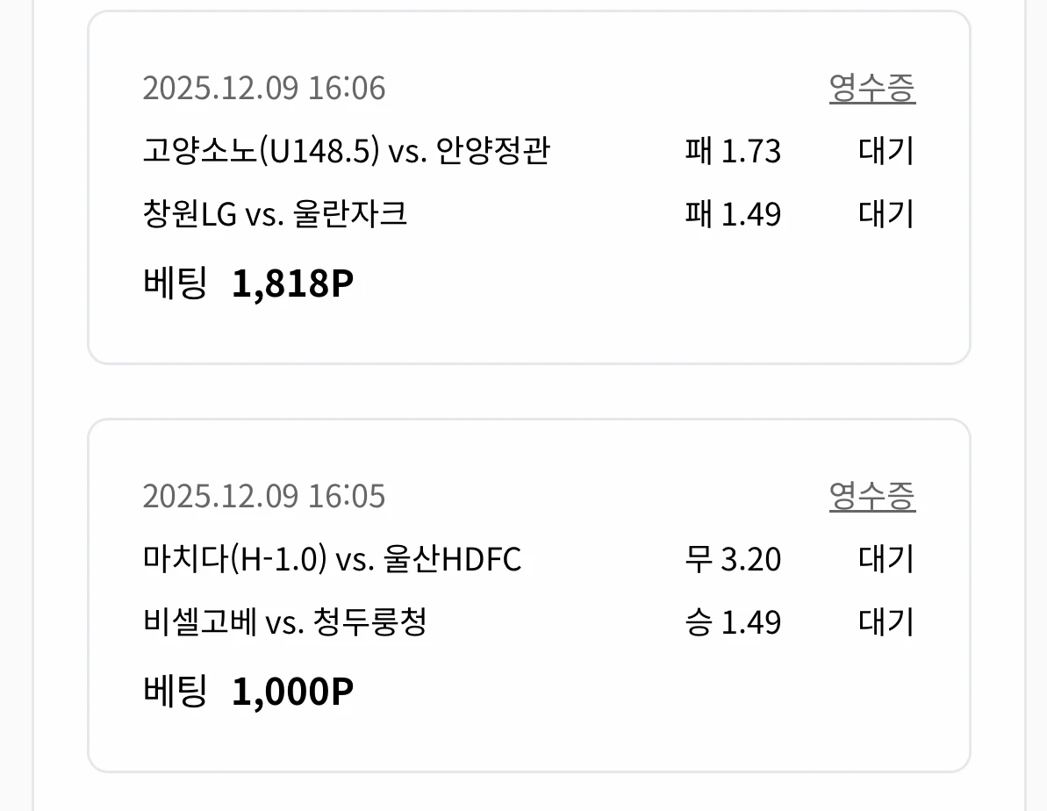Click the 무 3.20 odds value
The image size is (1047, 811).
point(733,559)
